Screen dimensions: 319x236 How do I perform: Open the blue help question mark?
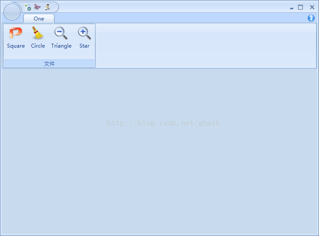pyautogui.click(x=311, y=18)
